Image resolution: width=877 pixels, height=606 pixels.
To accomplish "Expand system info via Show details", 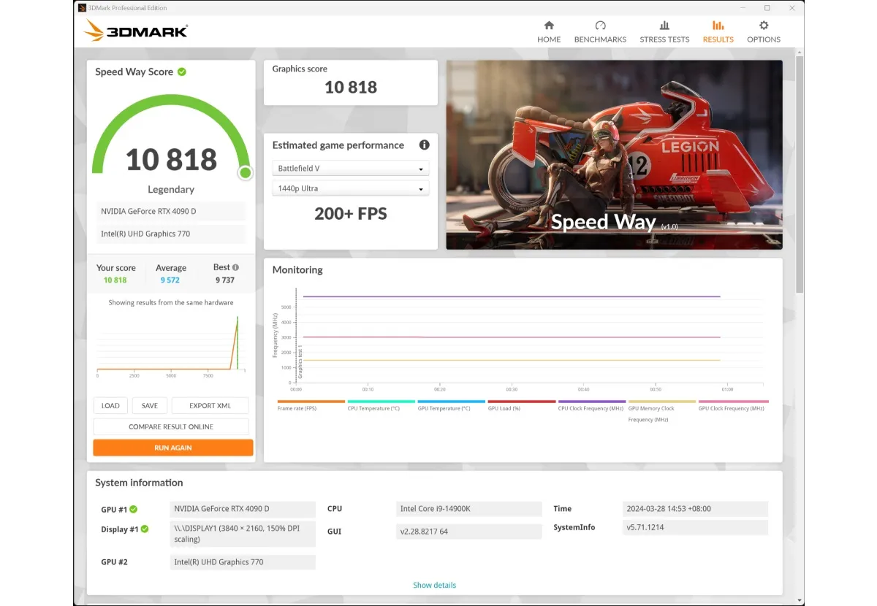I will point(434,585).
